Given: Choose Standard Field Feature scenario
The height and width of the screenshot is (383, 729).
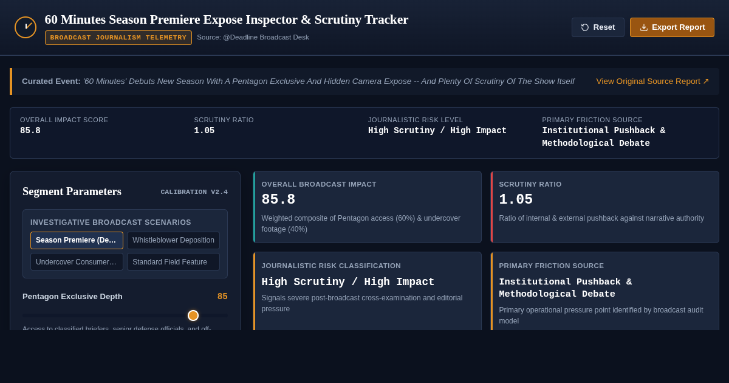Looking at the screenshot, I should [x=173, y=262].
